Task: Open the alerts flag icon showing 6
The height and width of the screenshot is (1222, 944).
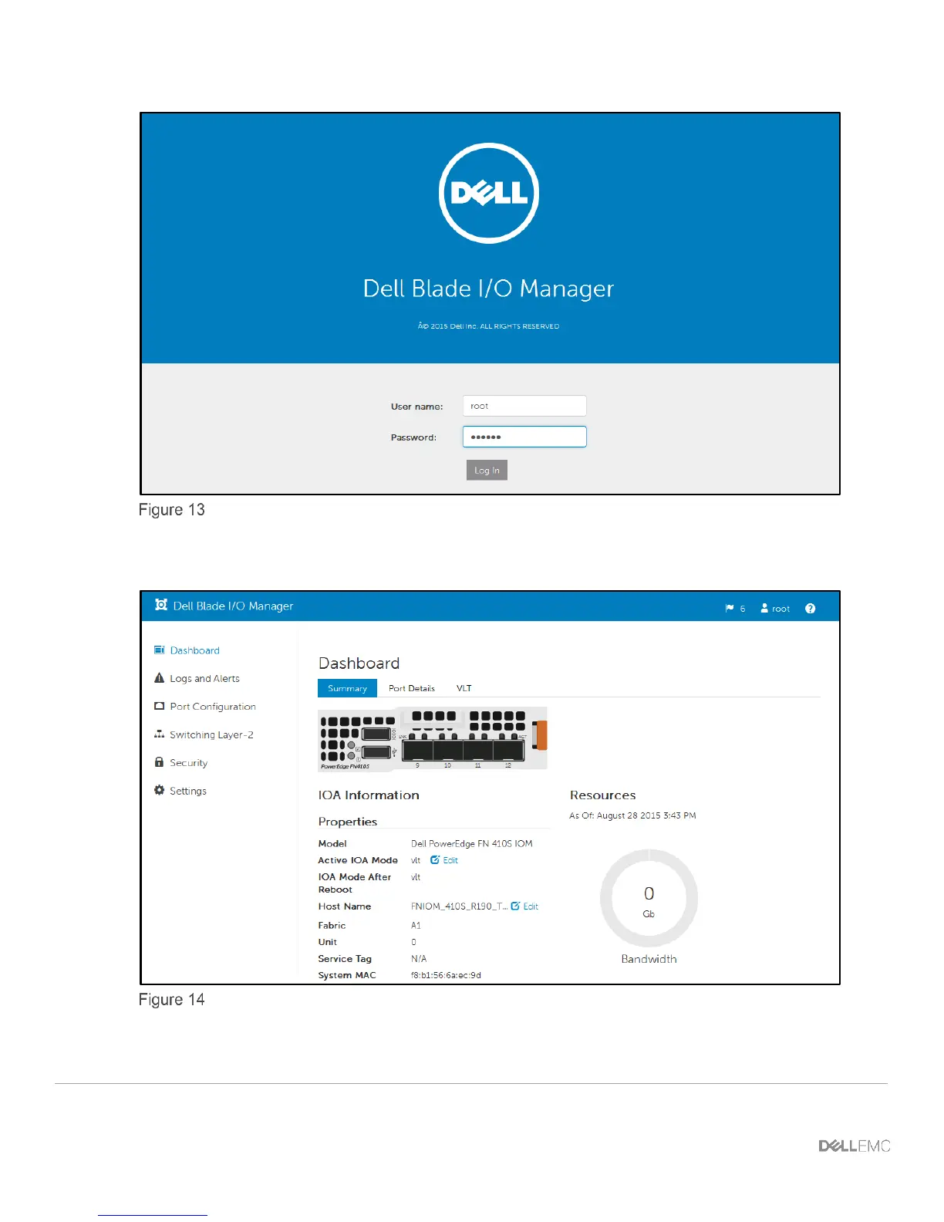Action: [x=735, y=609]
